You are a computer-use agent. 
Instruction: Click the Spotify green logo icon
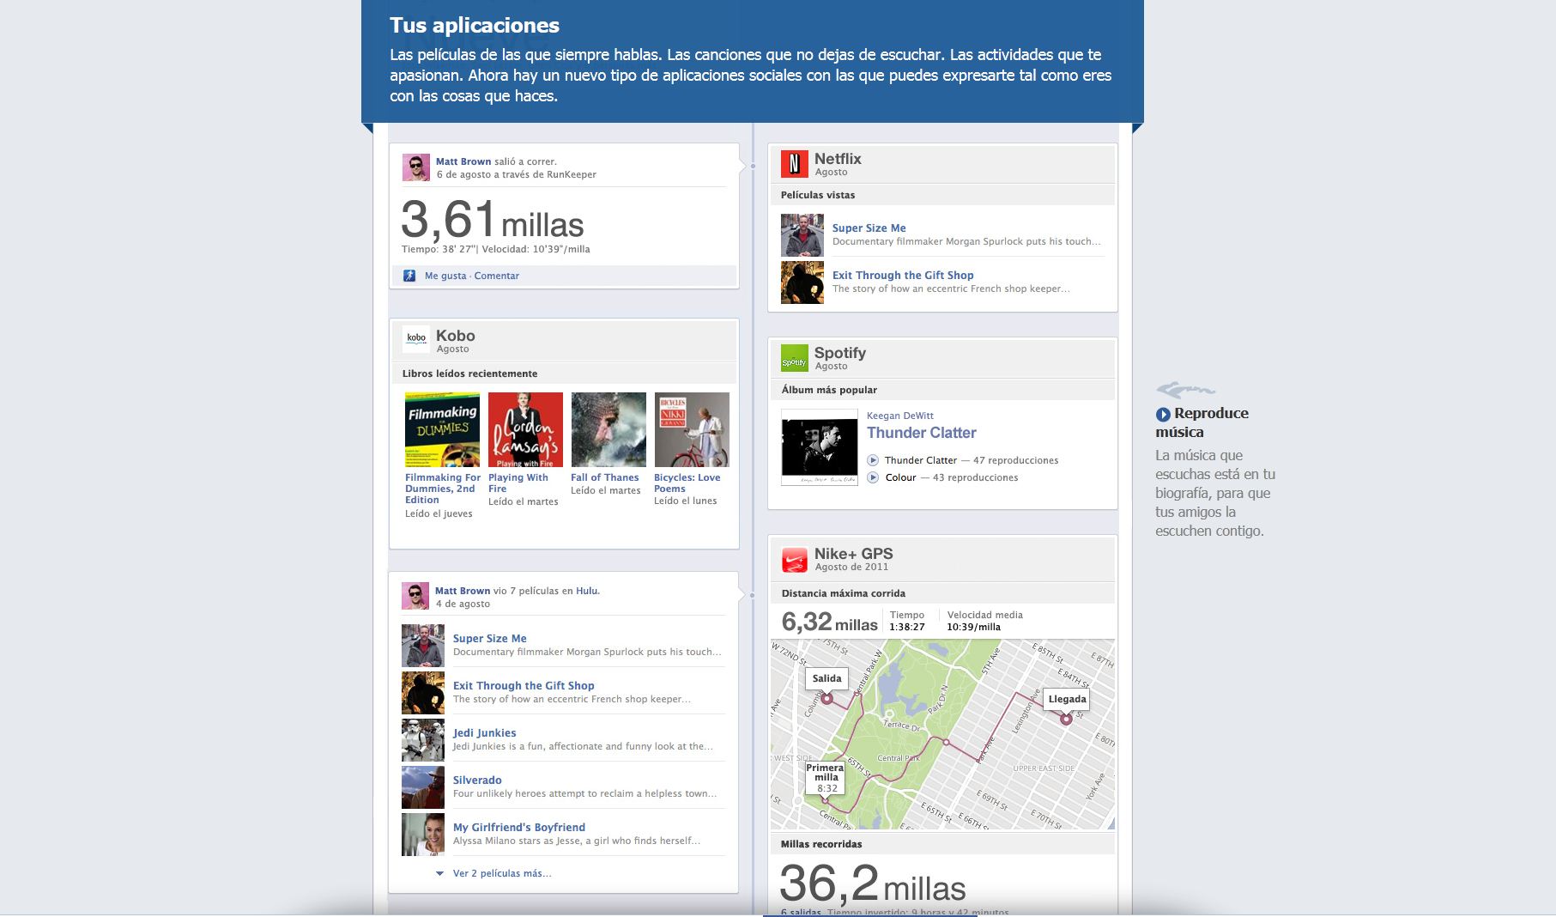pos(794,357)
